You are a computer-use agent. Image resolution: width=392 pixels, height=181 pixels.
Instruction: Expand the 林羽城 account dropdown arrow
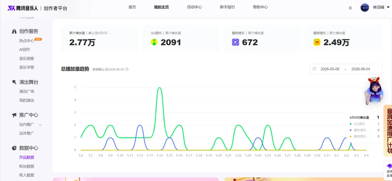388,8
